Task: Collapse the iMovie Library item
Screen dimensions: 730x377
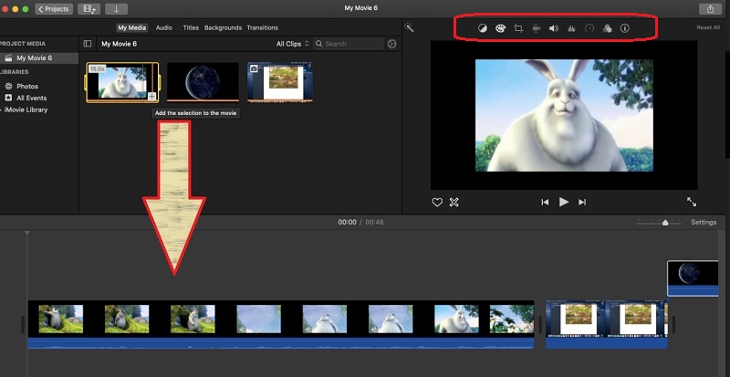Action: (2, 110)
